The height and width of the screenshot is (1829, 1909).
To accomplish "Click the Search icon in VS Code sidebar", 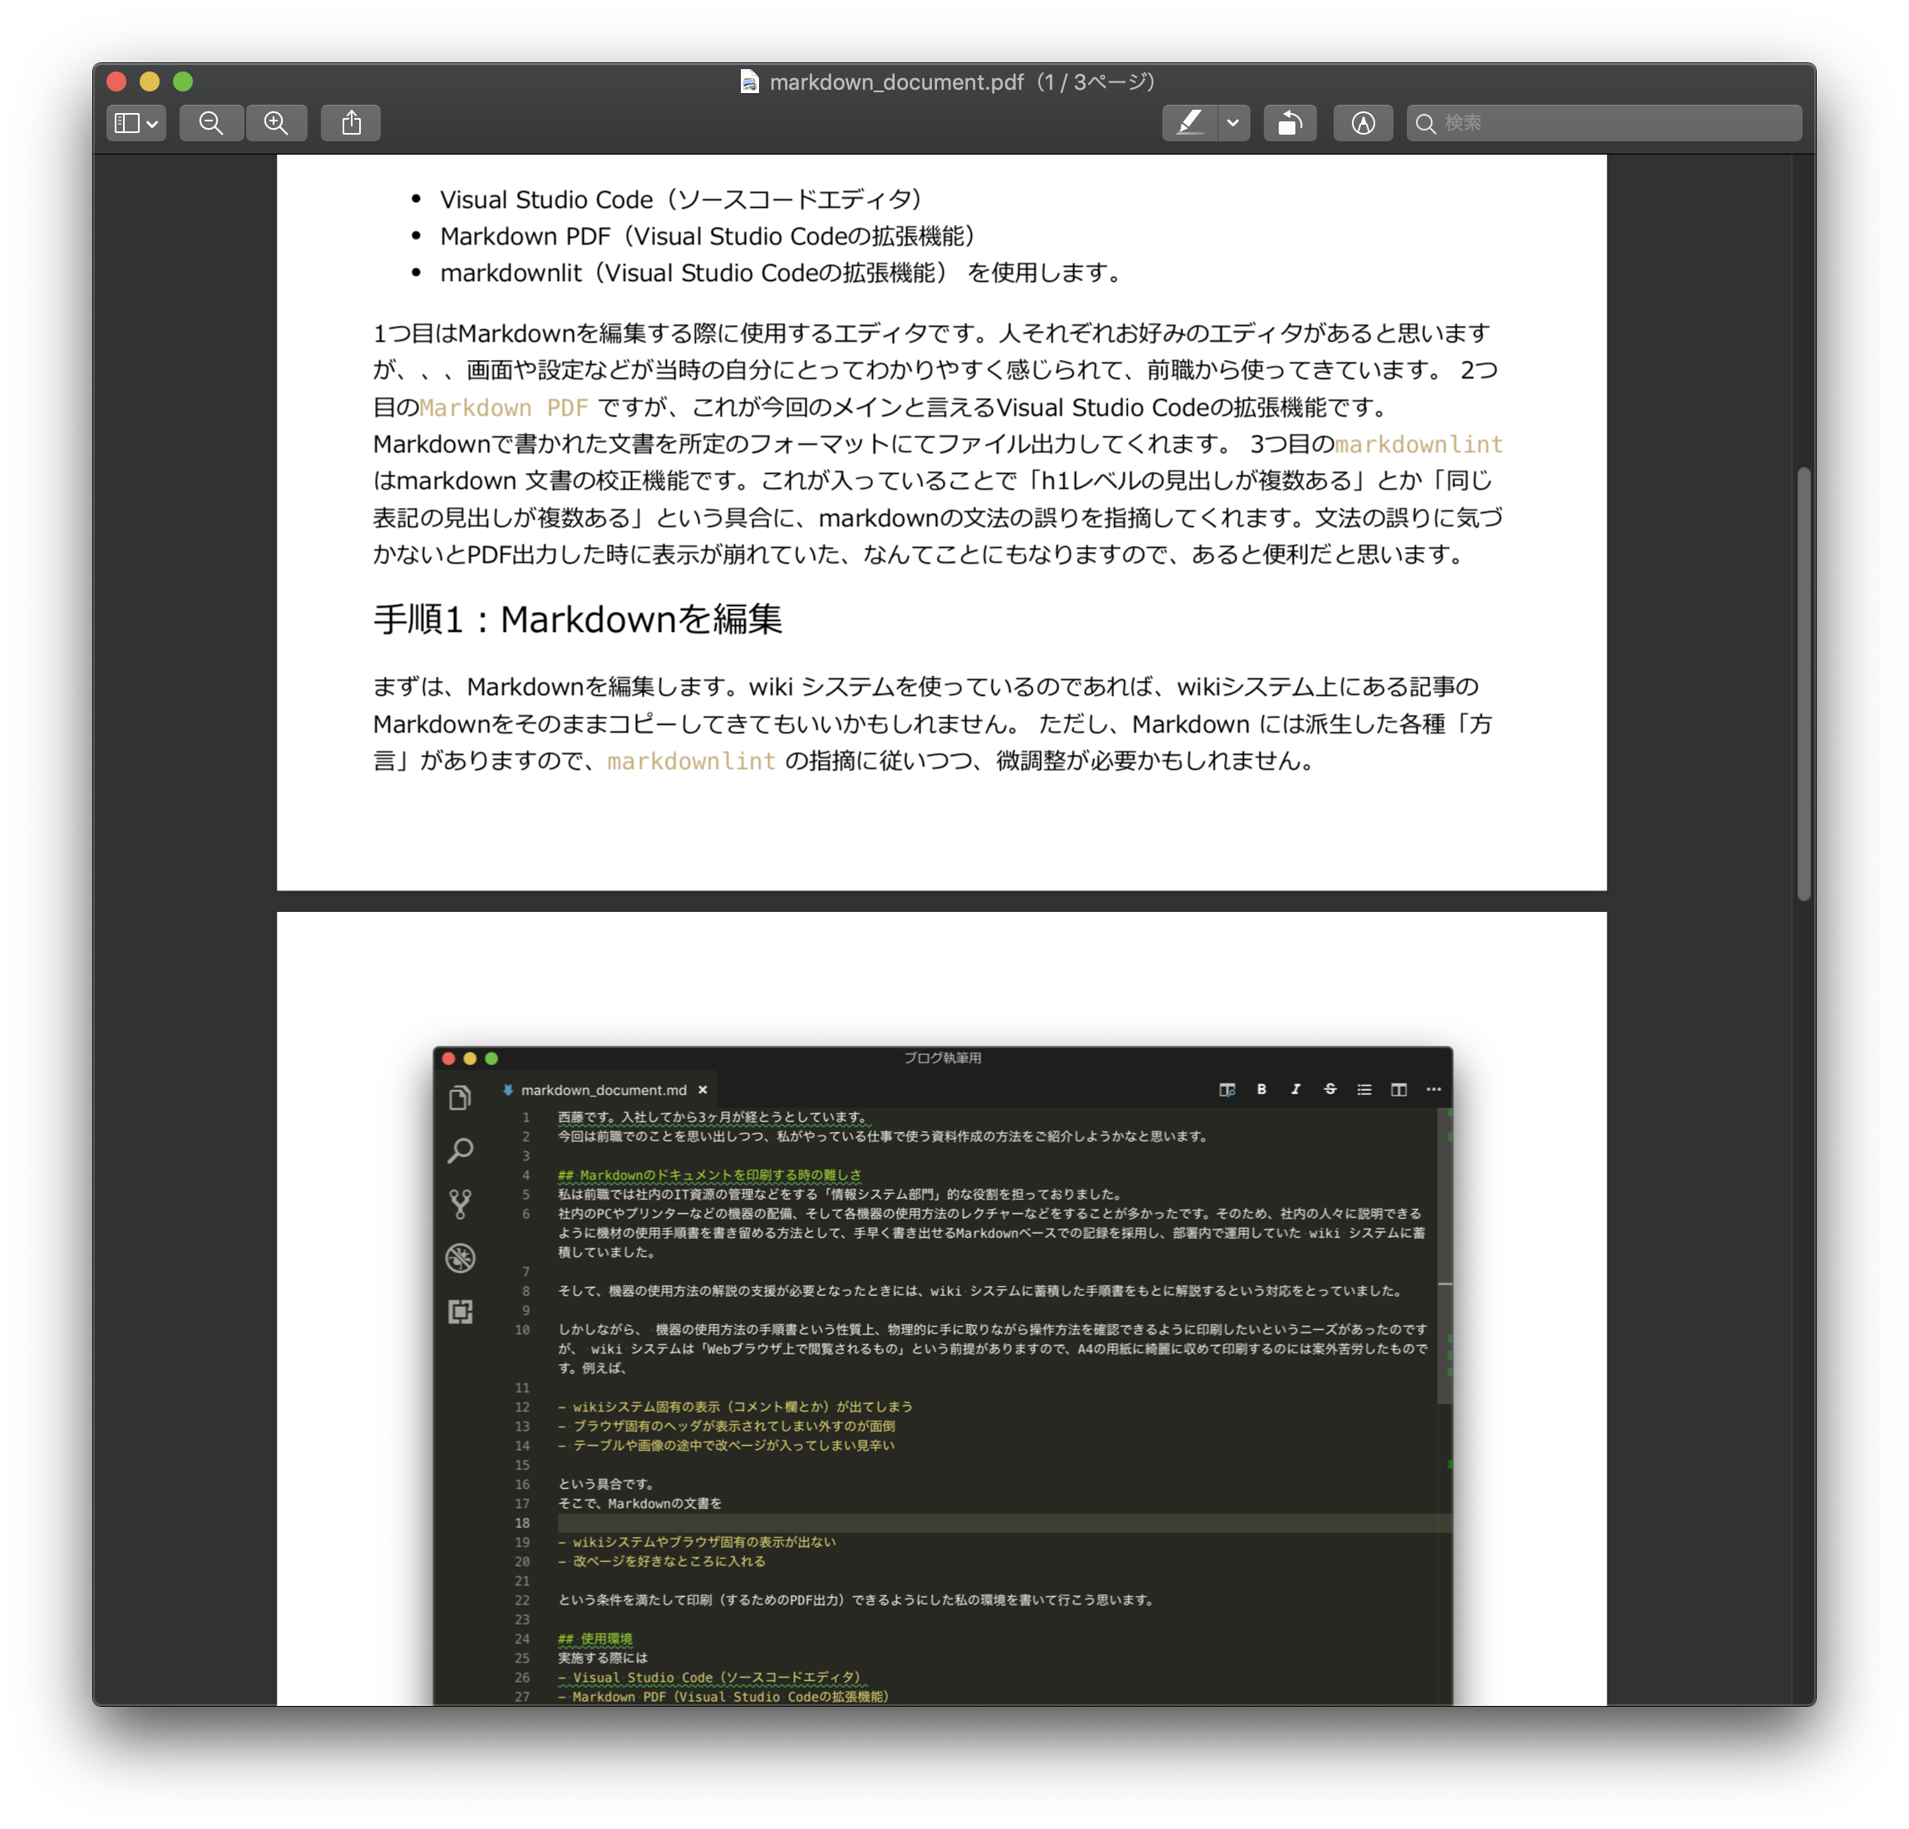I will point(461,1150).
